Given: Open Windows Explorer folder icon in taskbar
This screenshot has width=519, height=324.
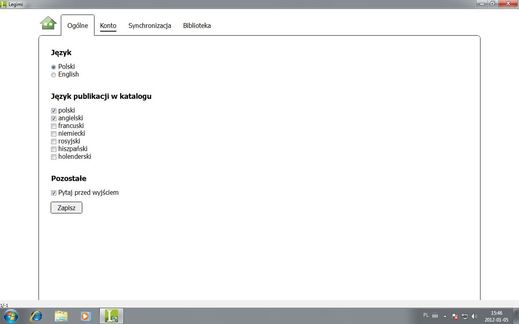Looking at the screenshot, I should 61,316.
